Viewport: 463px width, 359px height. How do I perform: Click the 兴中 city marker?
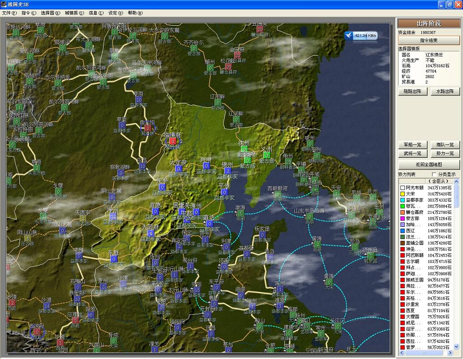206,166
